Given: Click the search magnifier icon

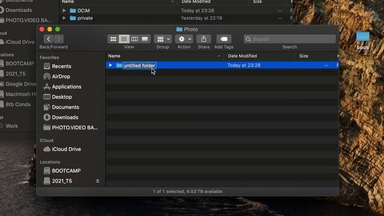Looking at the screenshot, I should 248,39.
